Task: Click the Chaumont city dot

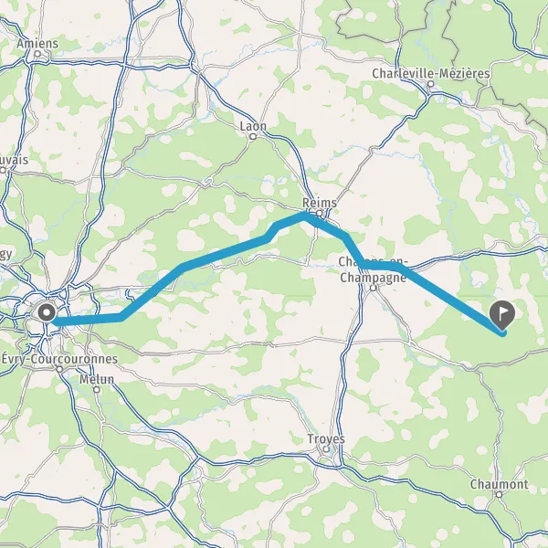Action: click(x=500, y=494)
